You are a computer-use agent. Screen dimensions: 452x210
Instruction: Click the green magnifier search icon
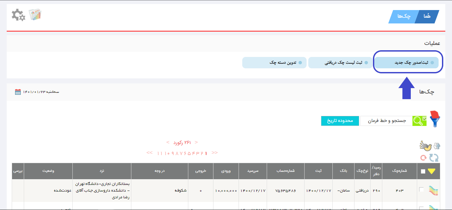[x=419, y=121]
